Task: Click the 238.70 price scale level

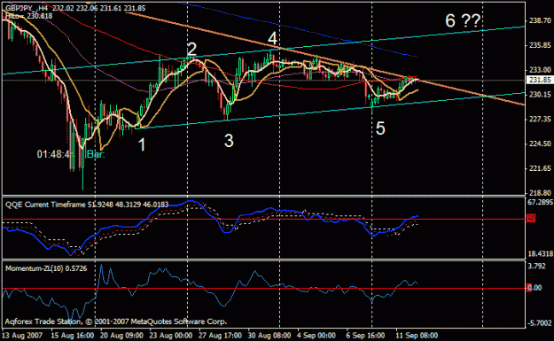Action: pyautogui.click(x=540, y=21)
